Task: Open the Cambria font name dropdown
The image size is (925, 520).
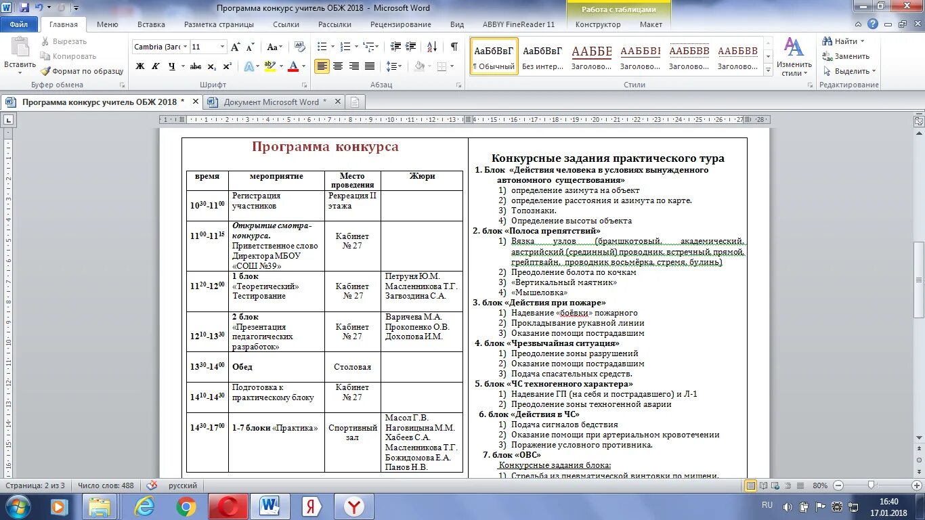Action: point(185,47)
